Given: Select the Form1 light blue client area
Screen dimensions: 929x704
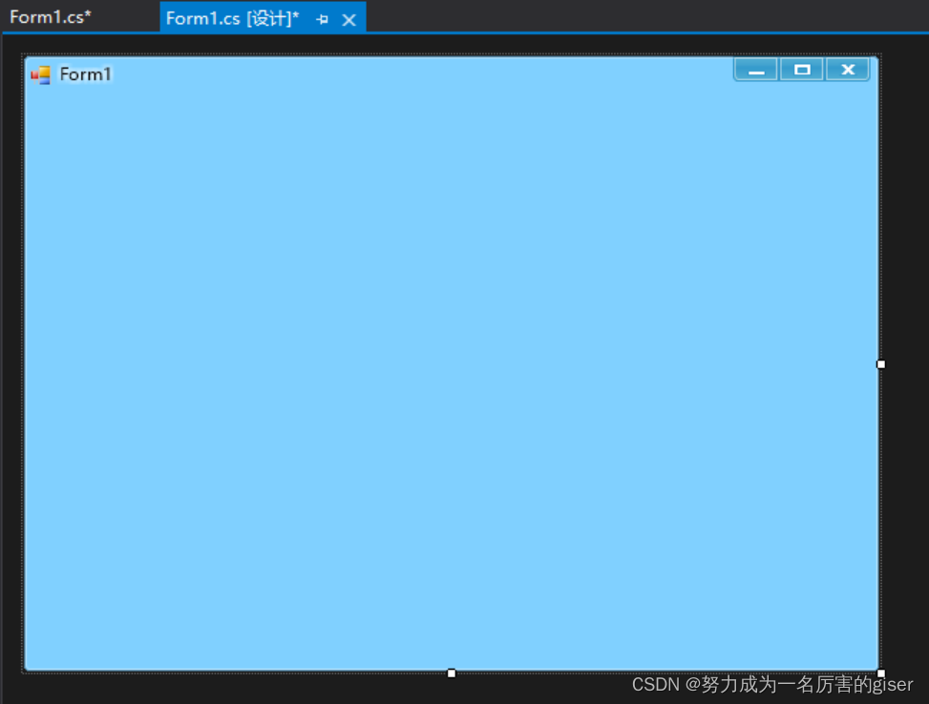Looking at the screenshot, I should [x=451, y=379].
